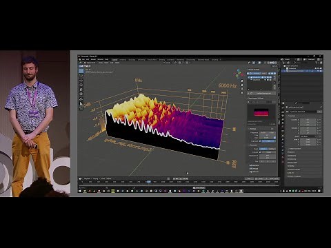Viewport: 331px width, 248px height.
Task: Select the Transform tool in left toolbar
Action: click(x=81, y=94)
